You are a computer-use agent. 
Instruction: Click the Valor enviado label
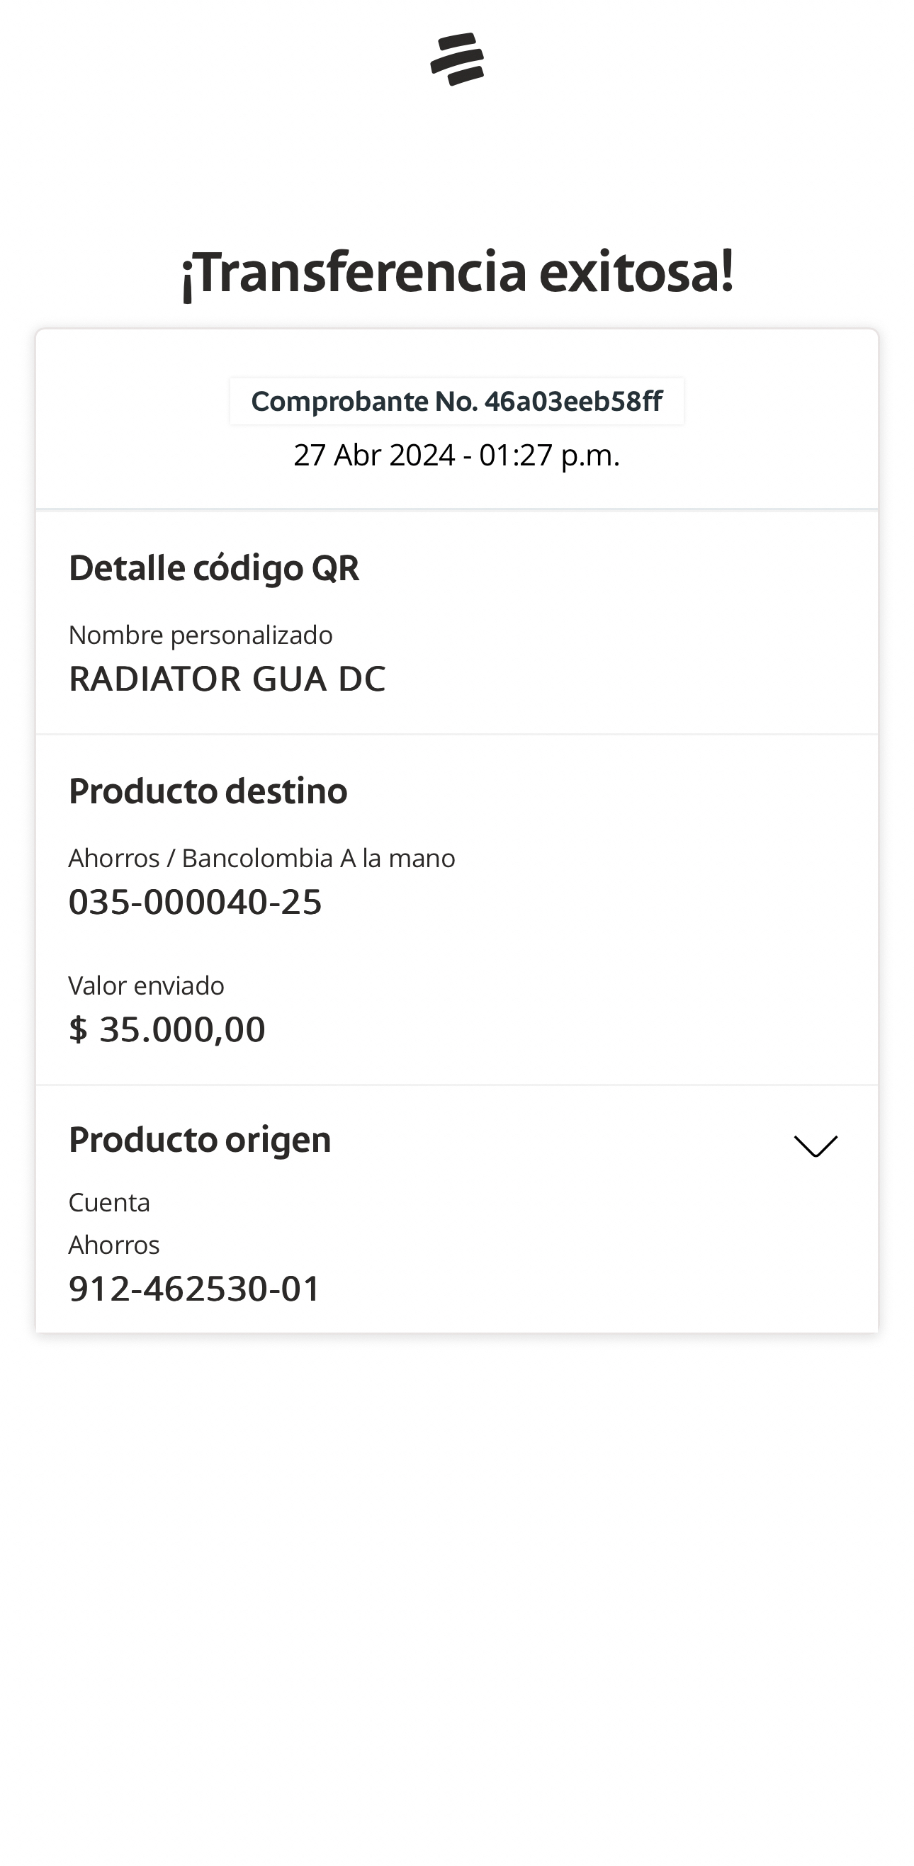point(146,985)
